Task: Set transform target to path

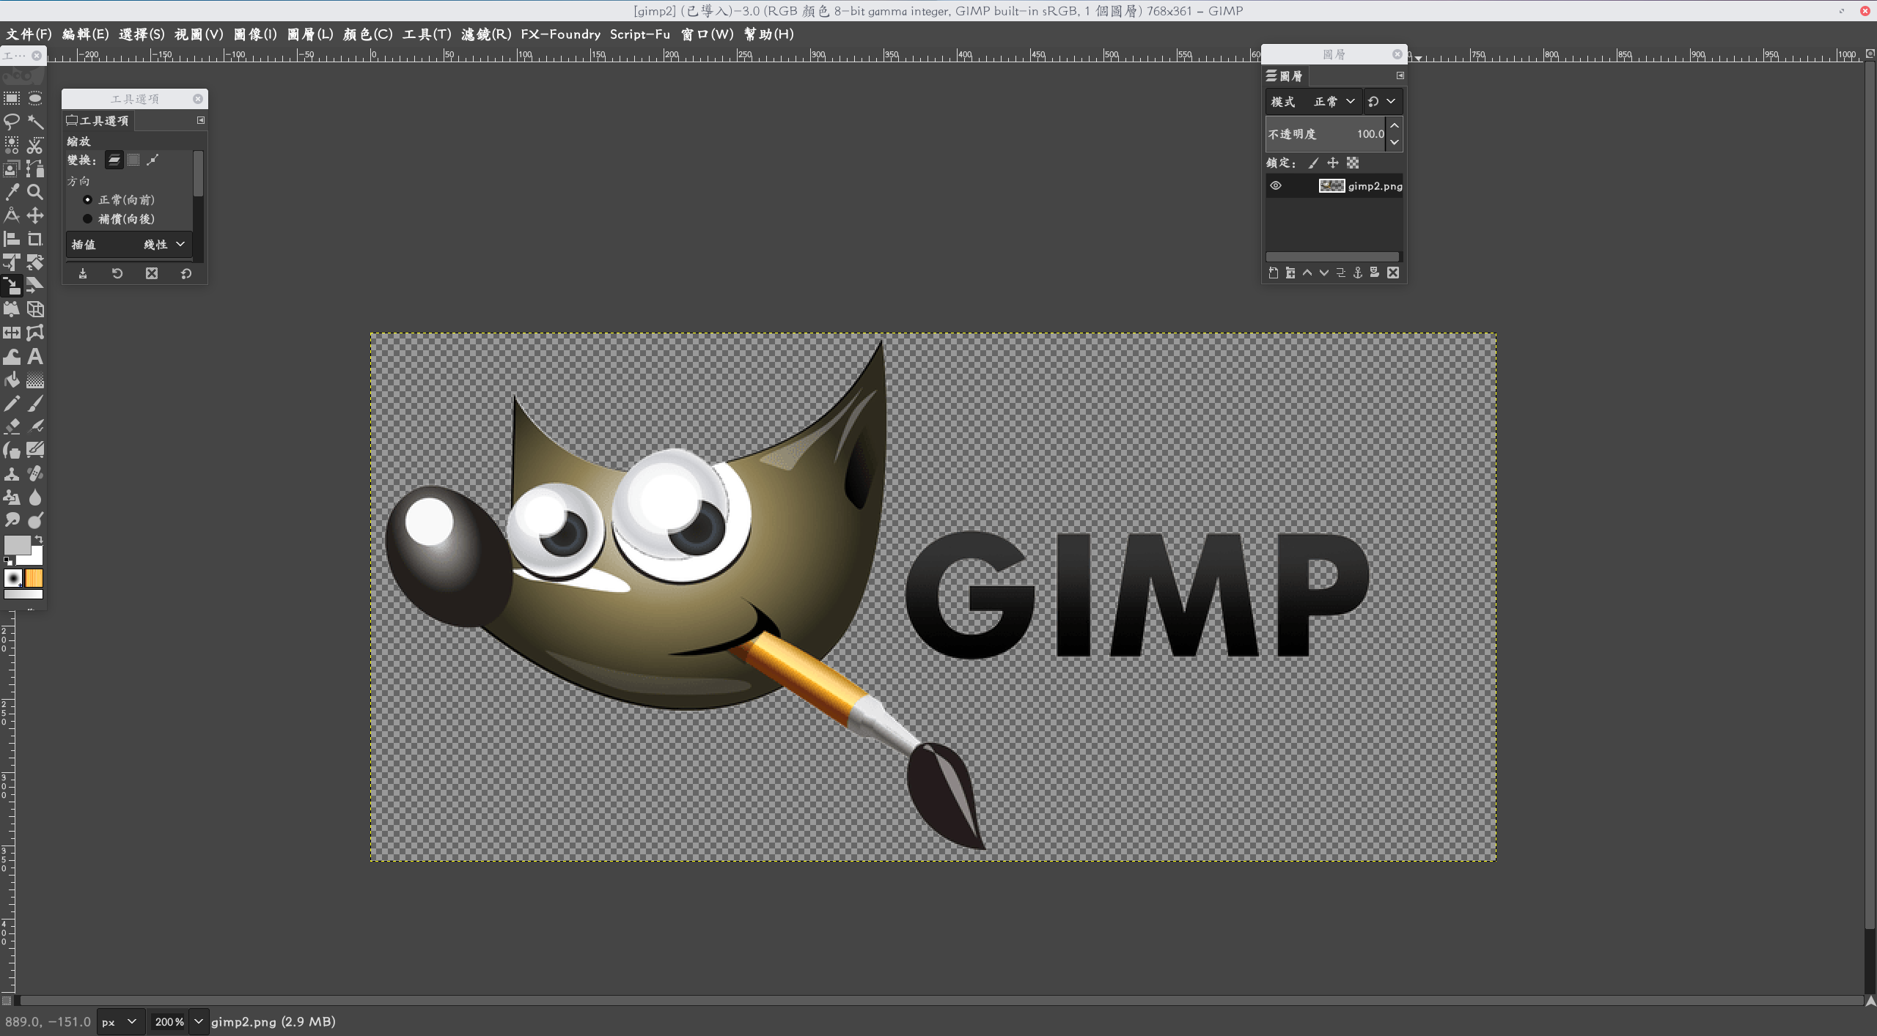Action: pyautogui.click(x=153, y=160)
